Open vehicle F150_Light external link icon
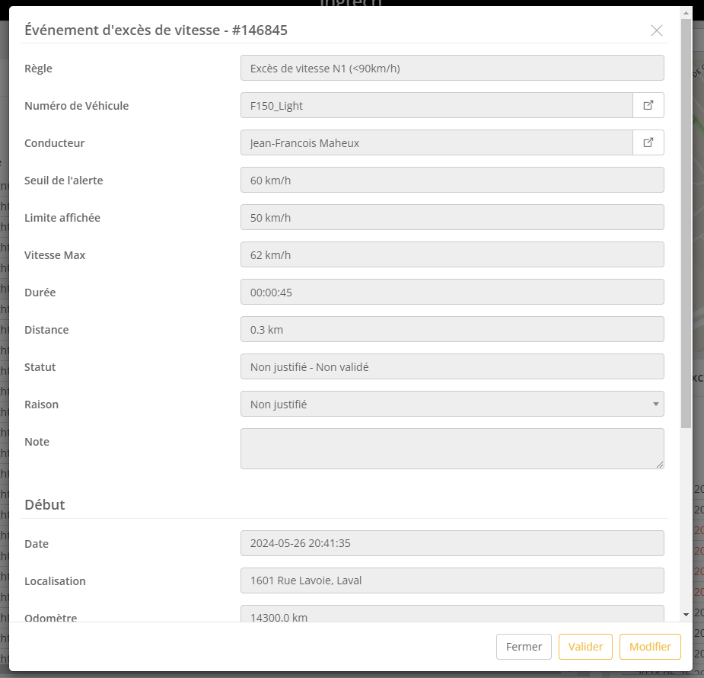This screenshot has height=678, width=704. [x=648, y=105]
